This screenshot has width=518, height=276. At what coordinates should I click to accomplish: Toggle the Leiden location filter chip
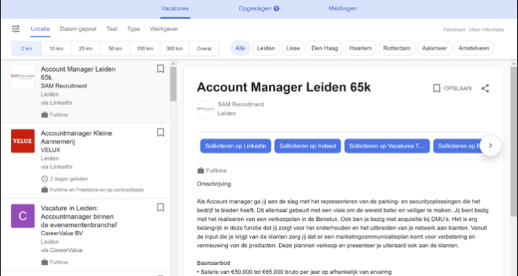266,48
